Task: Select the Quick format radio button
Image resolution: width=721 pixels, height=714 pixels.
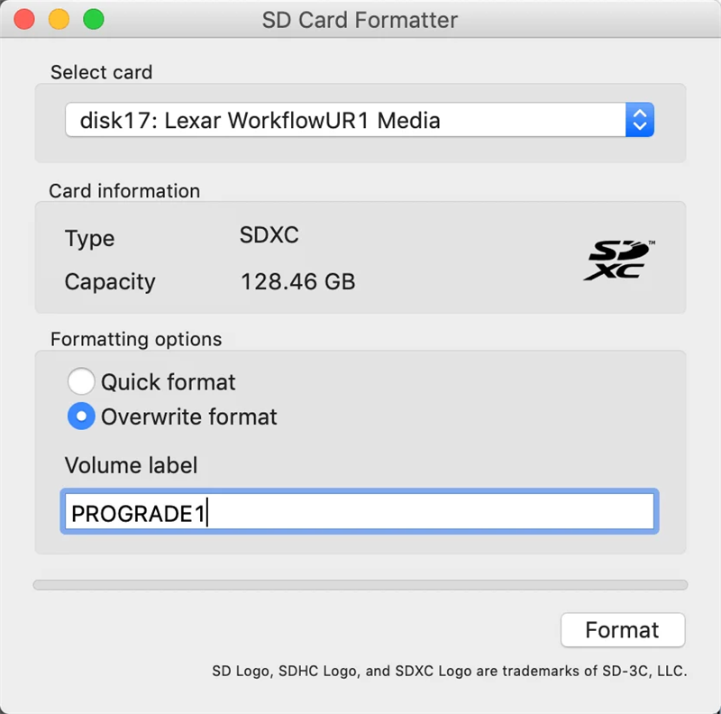Action: click(81, 381)
